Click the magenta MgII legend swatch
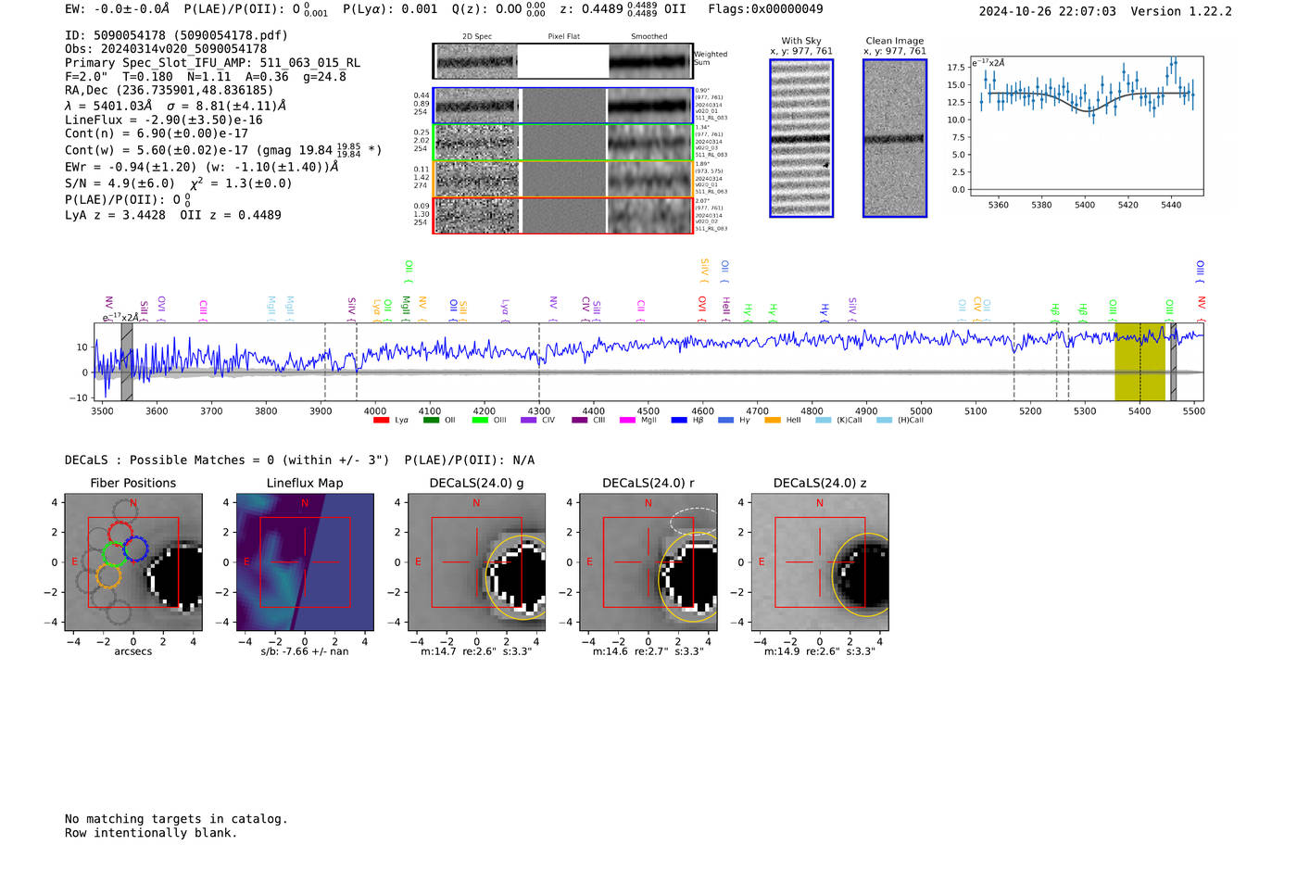The height and width of the screenshot is (883, 1297). (627, 421)
